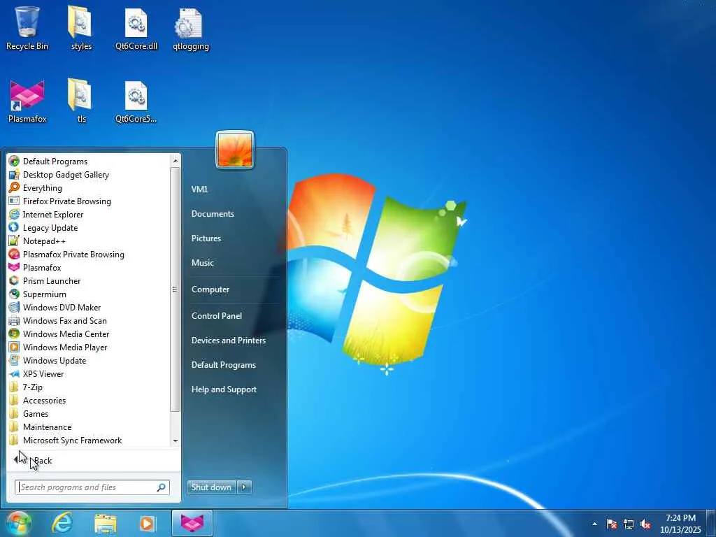The image size is (716, 537).
Task: Focus the Search programs and files box
Action: (x=92, y=487)
